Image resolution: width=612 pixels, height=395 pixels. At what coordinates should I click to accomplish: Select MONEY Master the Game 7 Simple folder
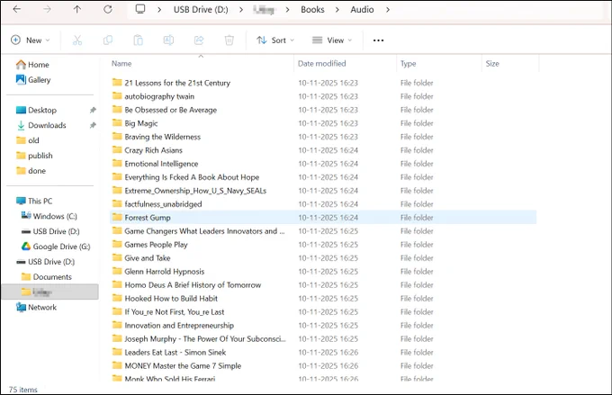coord(183,365)
